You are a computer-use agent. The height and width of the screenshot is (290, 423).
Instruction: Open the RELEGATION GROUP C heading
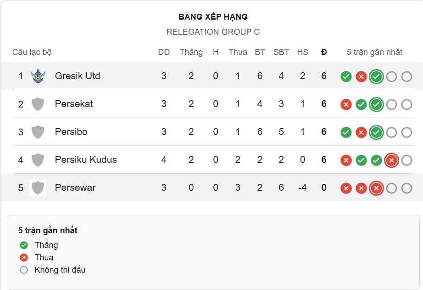211,32
